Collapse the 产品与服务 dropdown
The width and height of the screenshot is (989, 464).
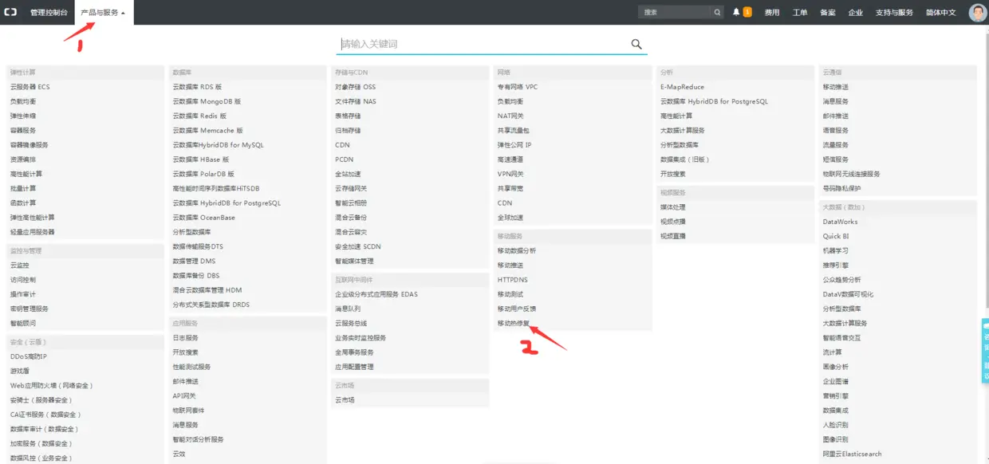point(104,13)
